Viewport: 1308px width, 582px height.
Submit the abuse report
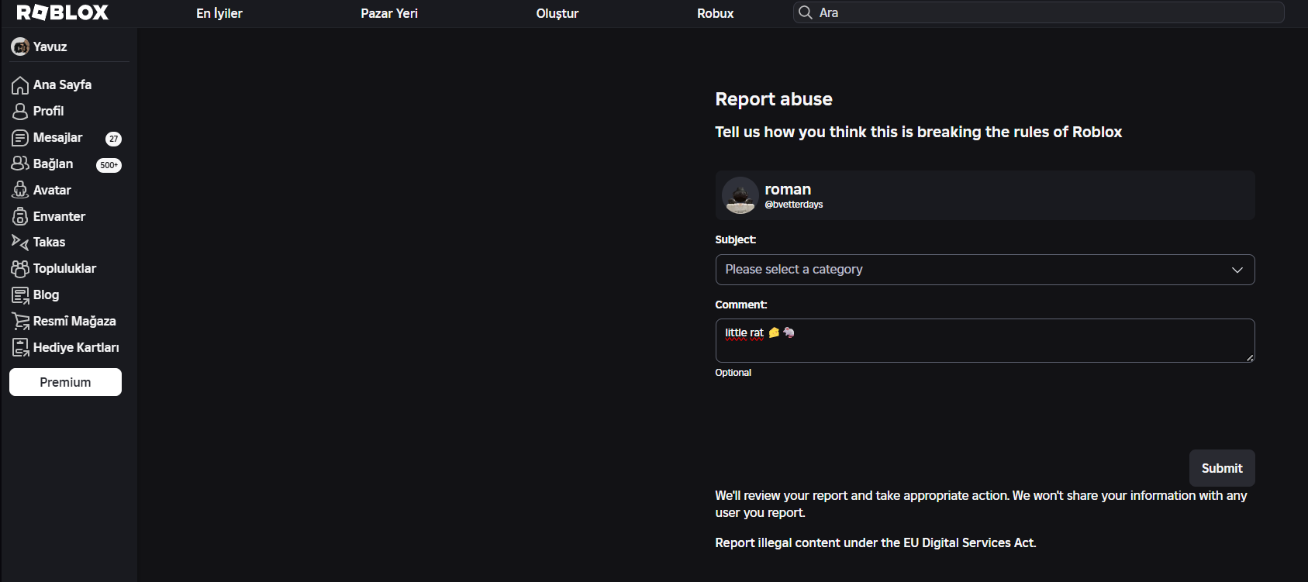[x=1222, y=468]
